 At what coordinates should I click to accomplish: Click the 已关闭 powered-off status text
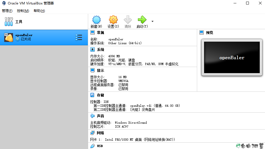tap(26, 39)
